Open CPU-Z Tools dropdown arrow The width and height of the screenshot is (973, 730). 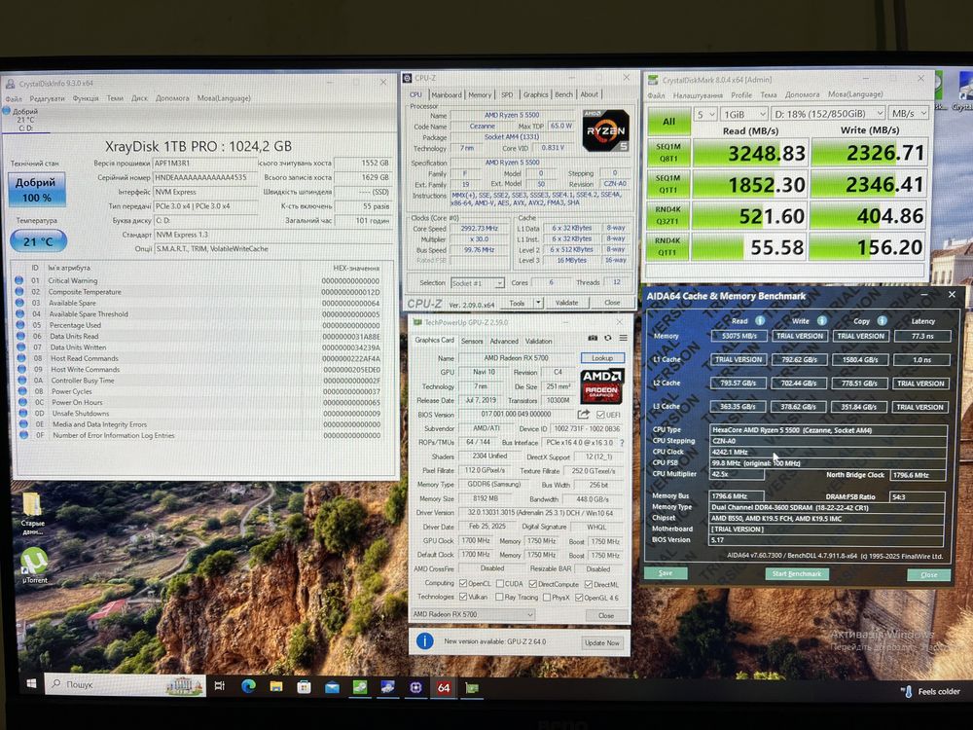538,303
